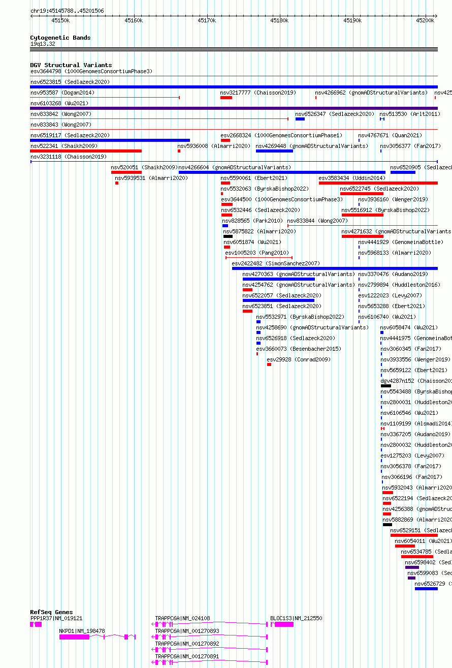Click the nsv5936008 (Almarri2020) label

[214, 146]
